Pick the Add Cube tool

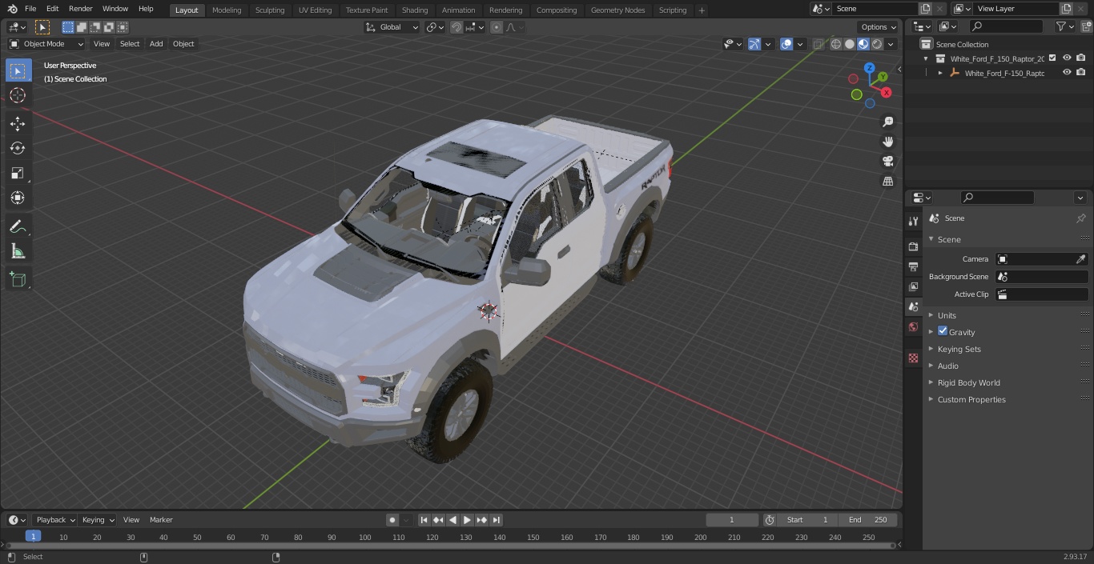click(x=18, y=280)
